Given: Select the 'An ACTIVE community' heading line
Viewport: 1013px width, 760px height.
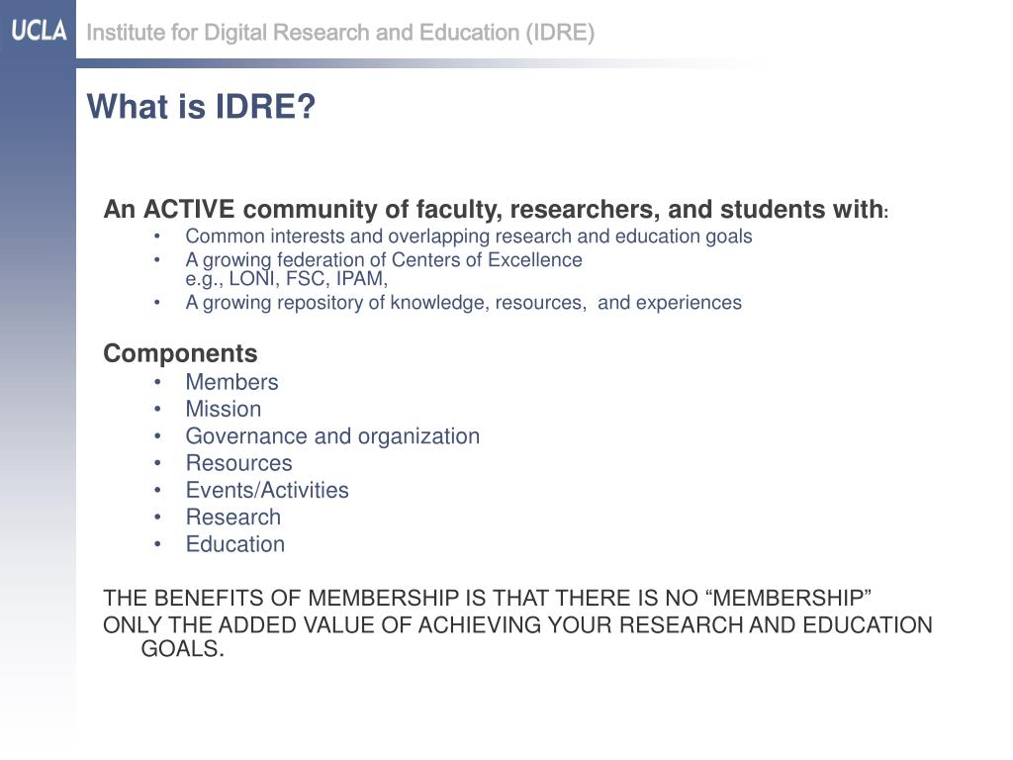Looking at the screenshot, I should point(496,210).
